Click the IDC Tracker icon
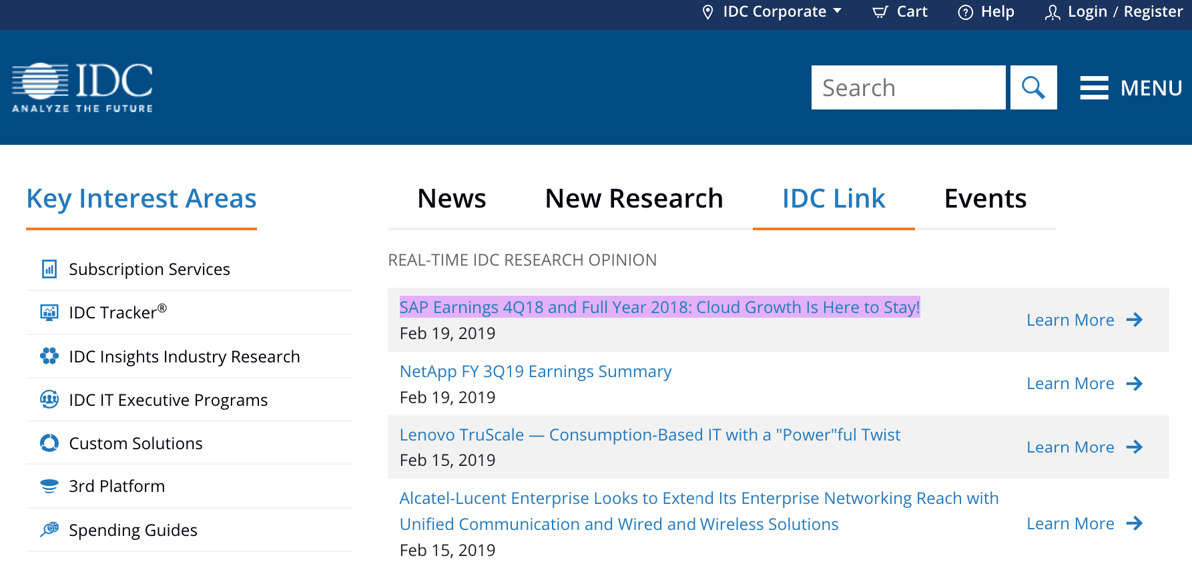The height and width of the screenshot is (562, 1192). [49, 312]
